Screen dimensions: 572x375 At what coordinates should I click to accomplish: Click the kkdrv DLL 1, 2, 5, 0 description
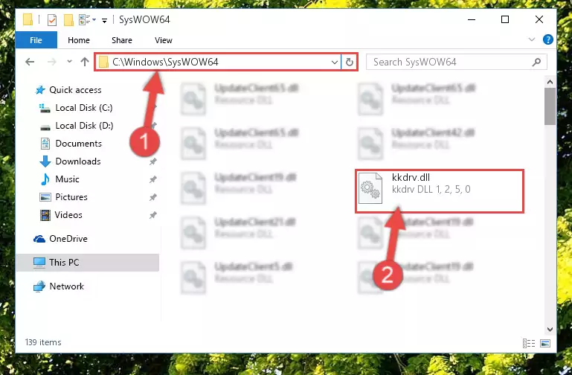click(431, 189)
